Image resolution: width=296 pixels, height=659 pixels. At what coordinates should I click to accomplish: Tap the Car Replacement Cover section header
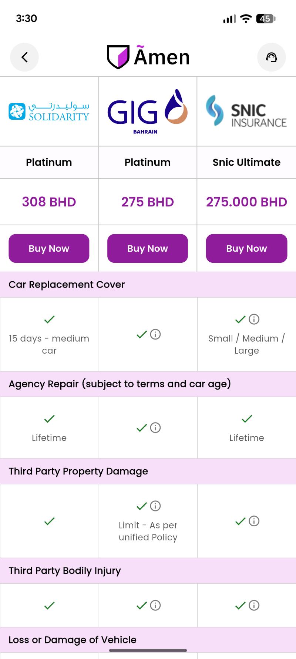click(67, 285)
